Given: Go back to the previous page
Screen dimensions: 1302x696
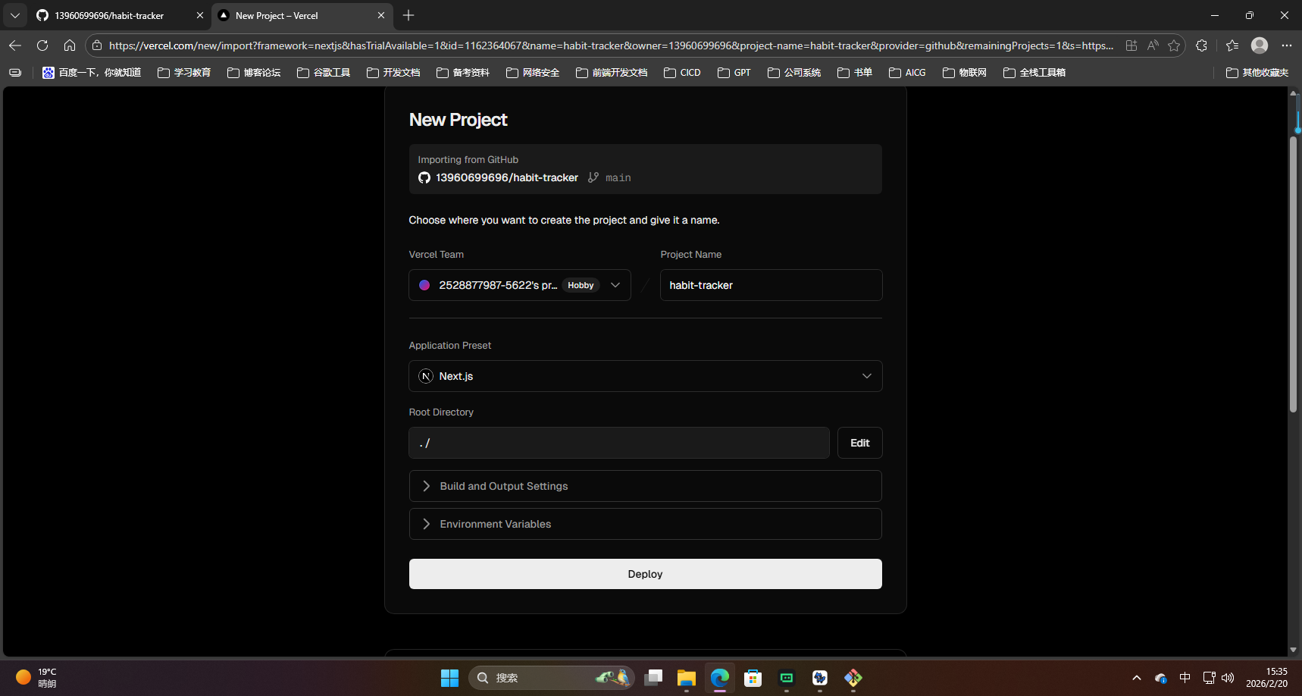Looking at the screenshot, I should 15,45.
